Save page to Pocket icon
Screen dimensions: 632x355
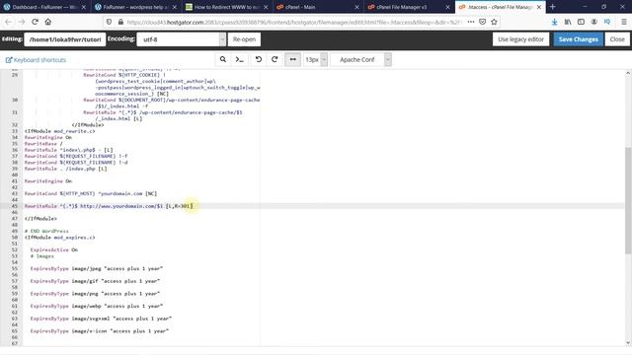[x=483, y=22]
